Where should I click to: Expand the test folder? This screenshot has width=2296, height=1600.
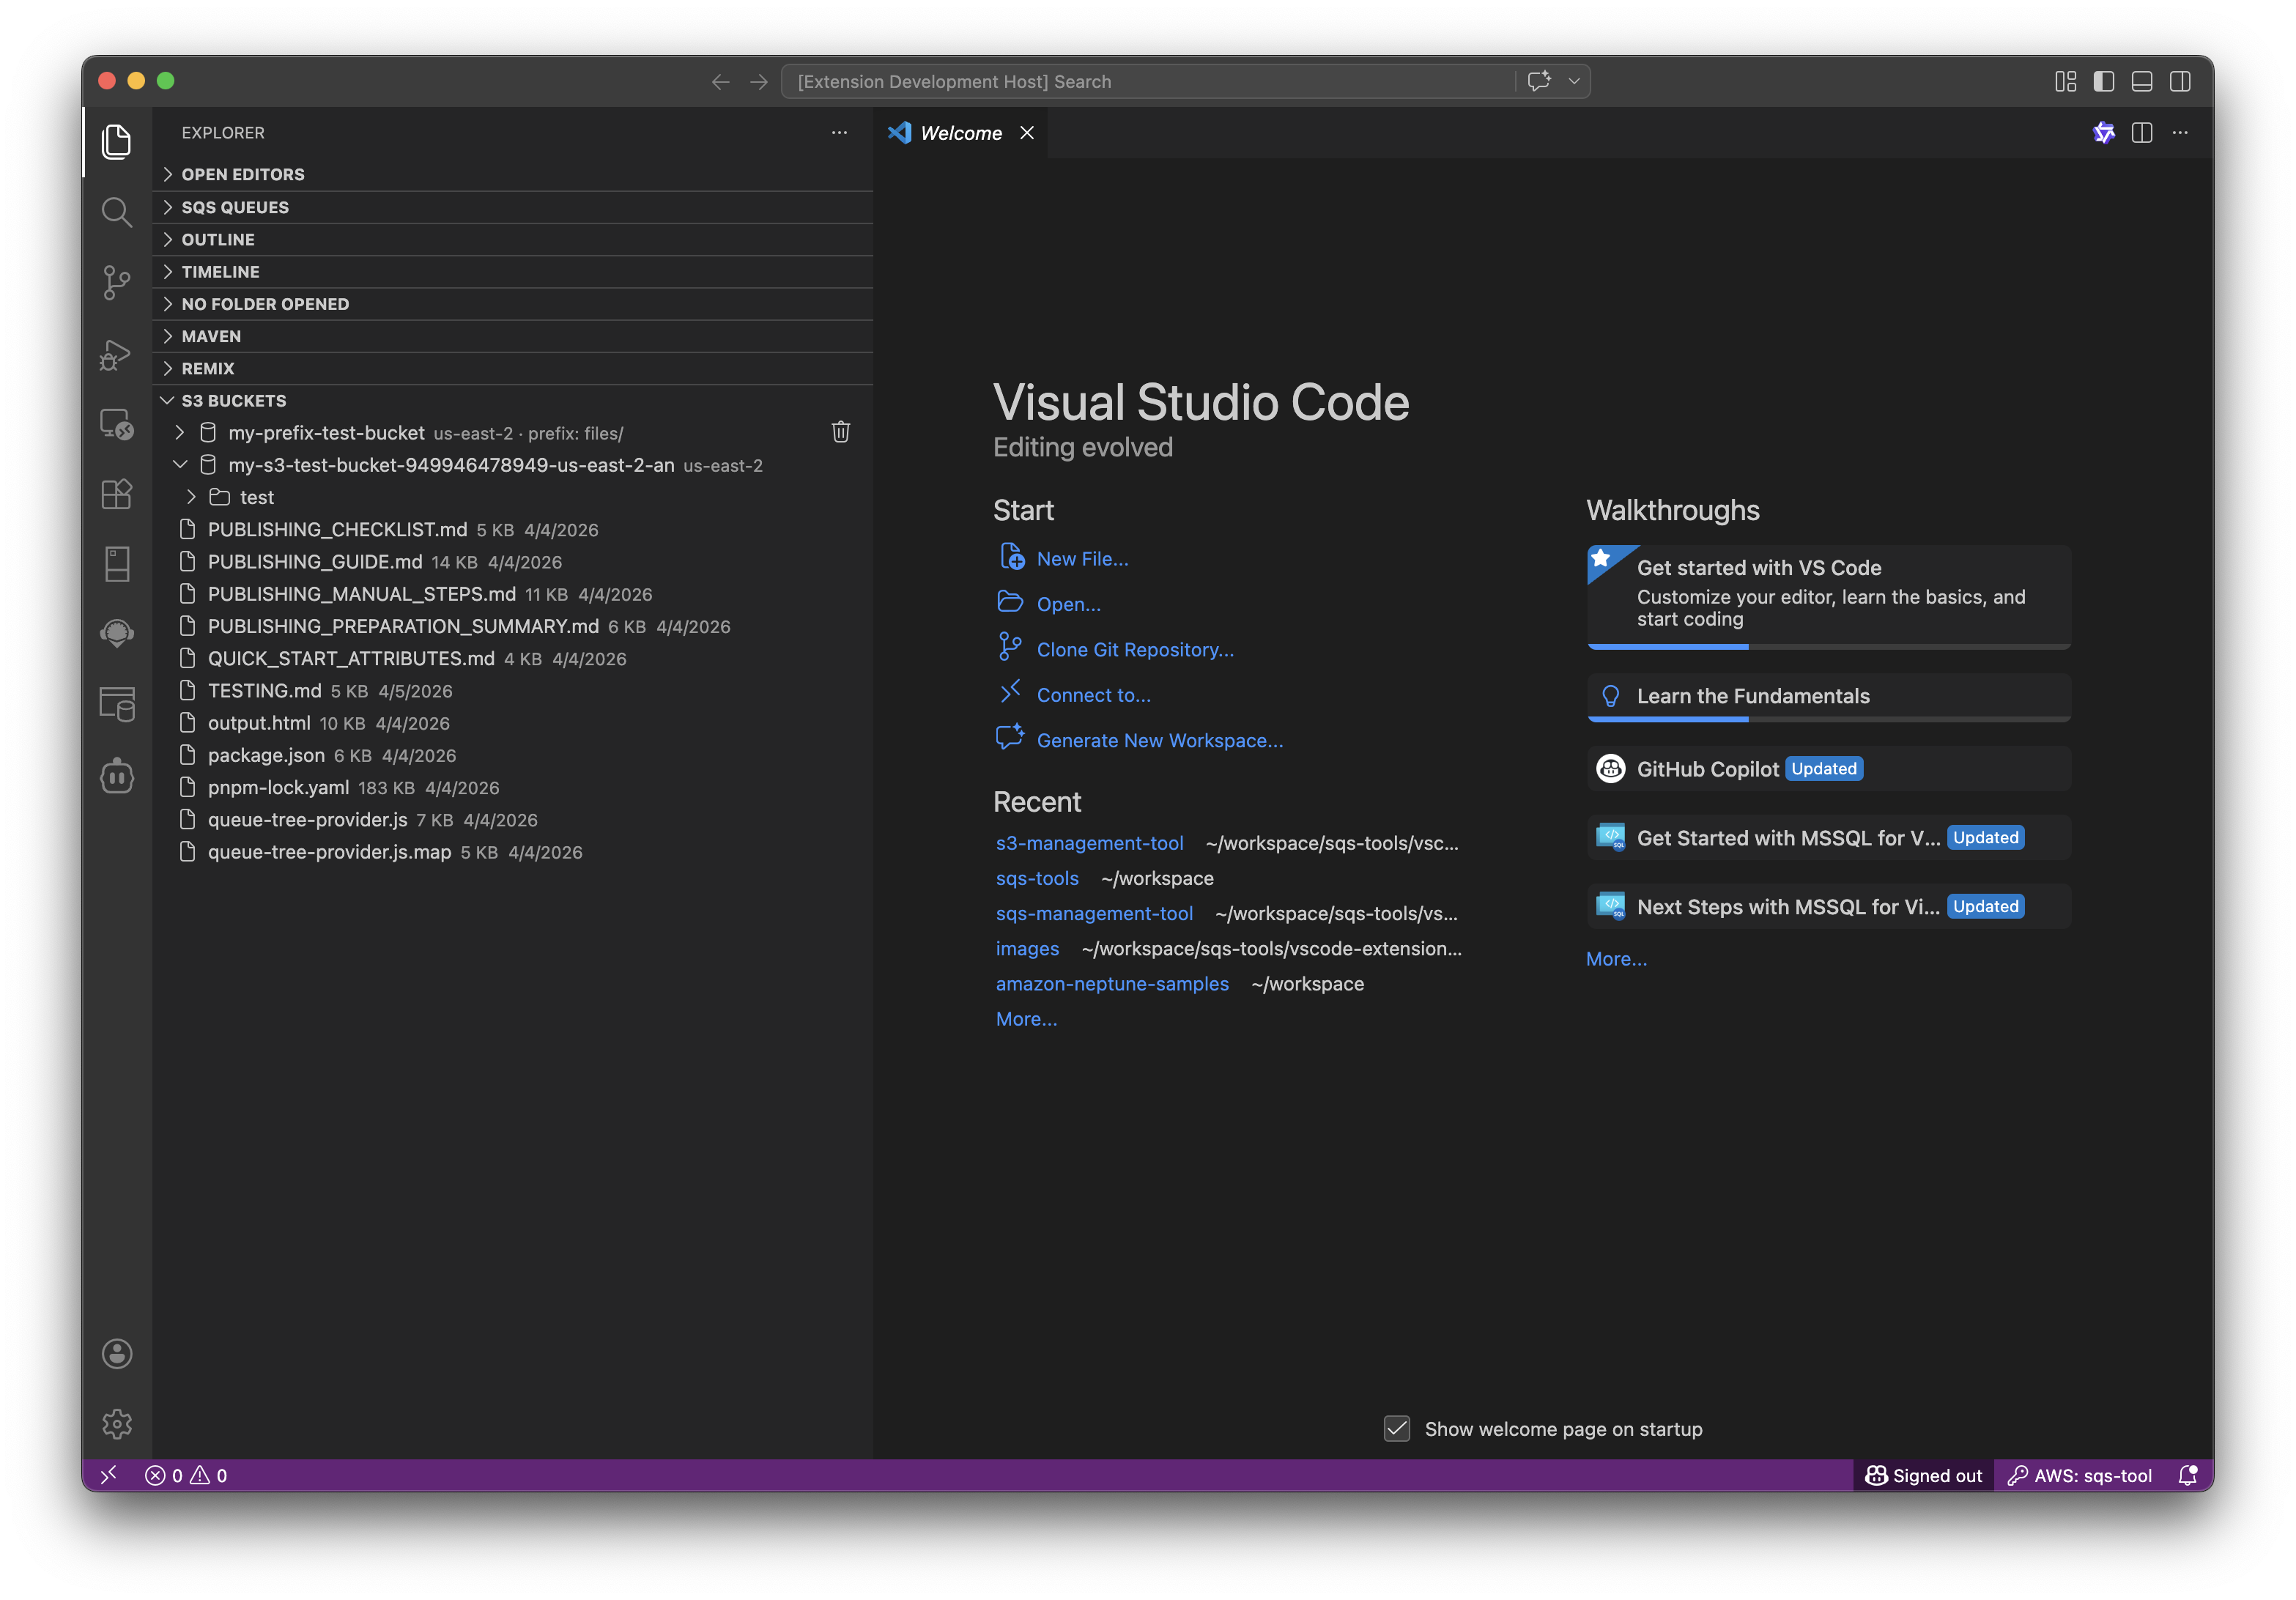(192, 497)
